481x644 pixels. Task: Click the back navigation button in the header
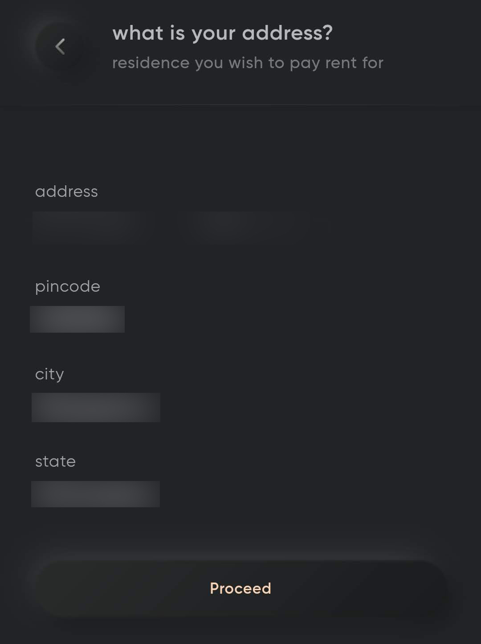point(59,46)
